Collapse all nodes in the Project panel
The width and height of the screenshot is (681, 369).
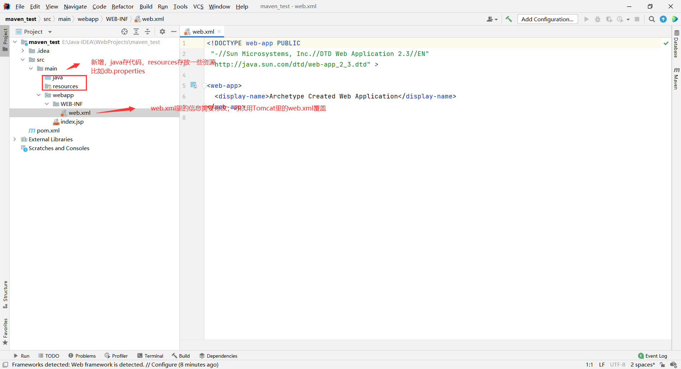pyautogui.click(x=148, y=32)
